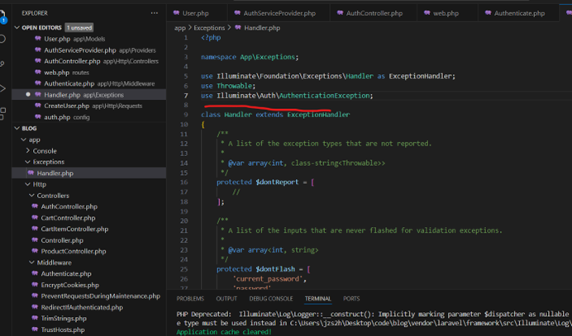
Task: Open CartItemController.php in file tree
Action: pos(89,229)
